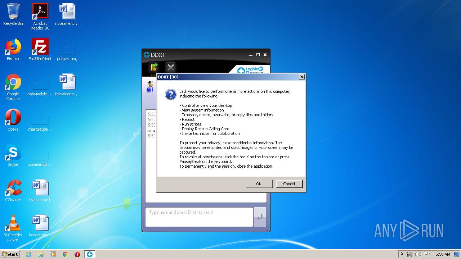Open the media player taskbar icon
461x259 pixels.
click(53, 254)
